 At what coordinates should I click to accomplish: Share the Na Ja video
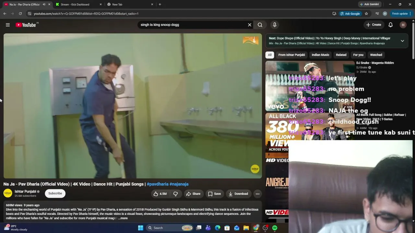(193, 194)
